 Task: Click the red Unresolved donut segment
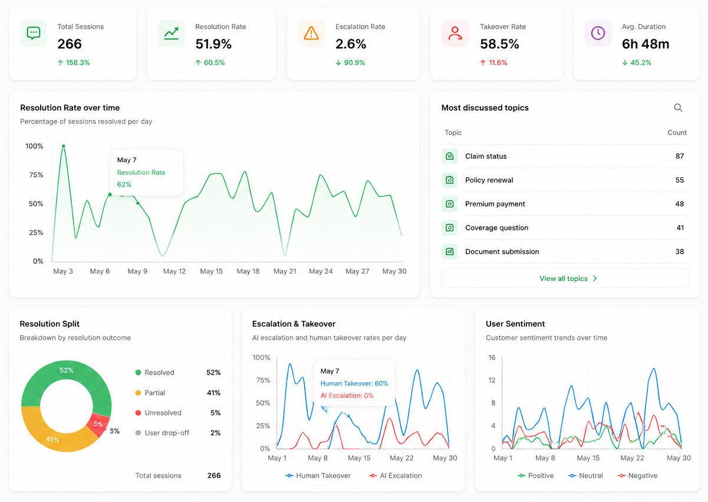[x=98, y=424]
